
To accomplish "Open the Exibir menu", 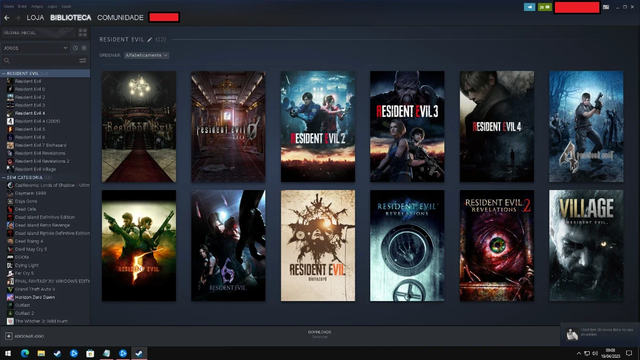I will point(22,6).
